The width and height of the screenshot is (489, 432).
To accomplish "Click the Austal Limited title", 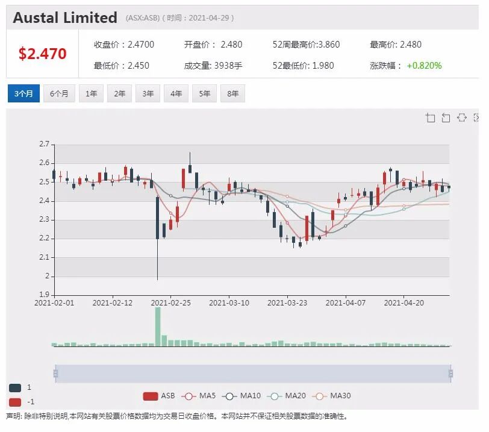I will (65, 17).
